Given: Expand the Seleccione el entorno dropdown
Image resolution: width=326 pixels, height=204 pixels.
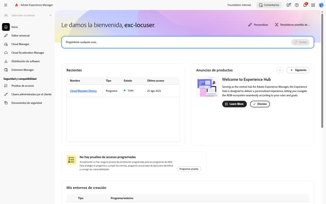Looking at the screenshot, I should tap(28, 15).
